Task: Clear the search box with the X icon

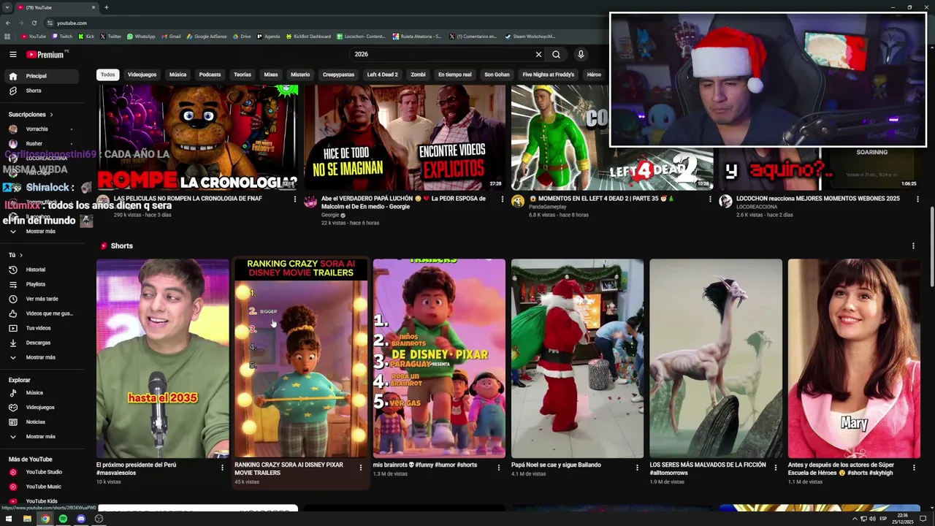Action: (x=538, y=54)
